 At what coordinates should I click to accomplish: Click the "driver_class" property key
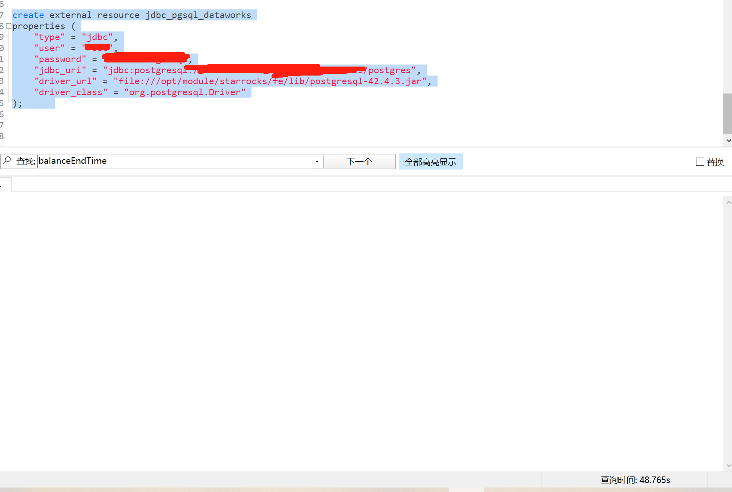[x=71, y=92]
